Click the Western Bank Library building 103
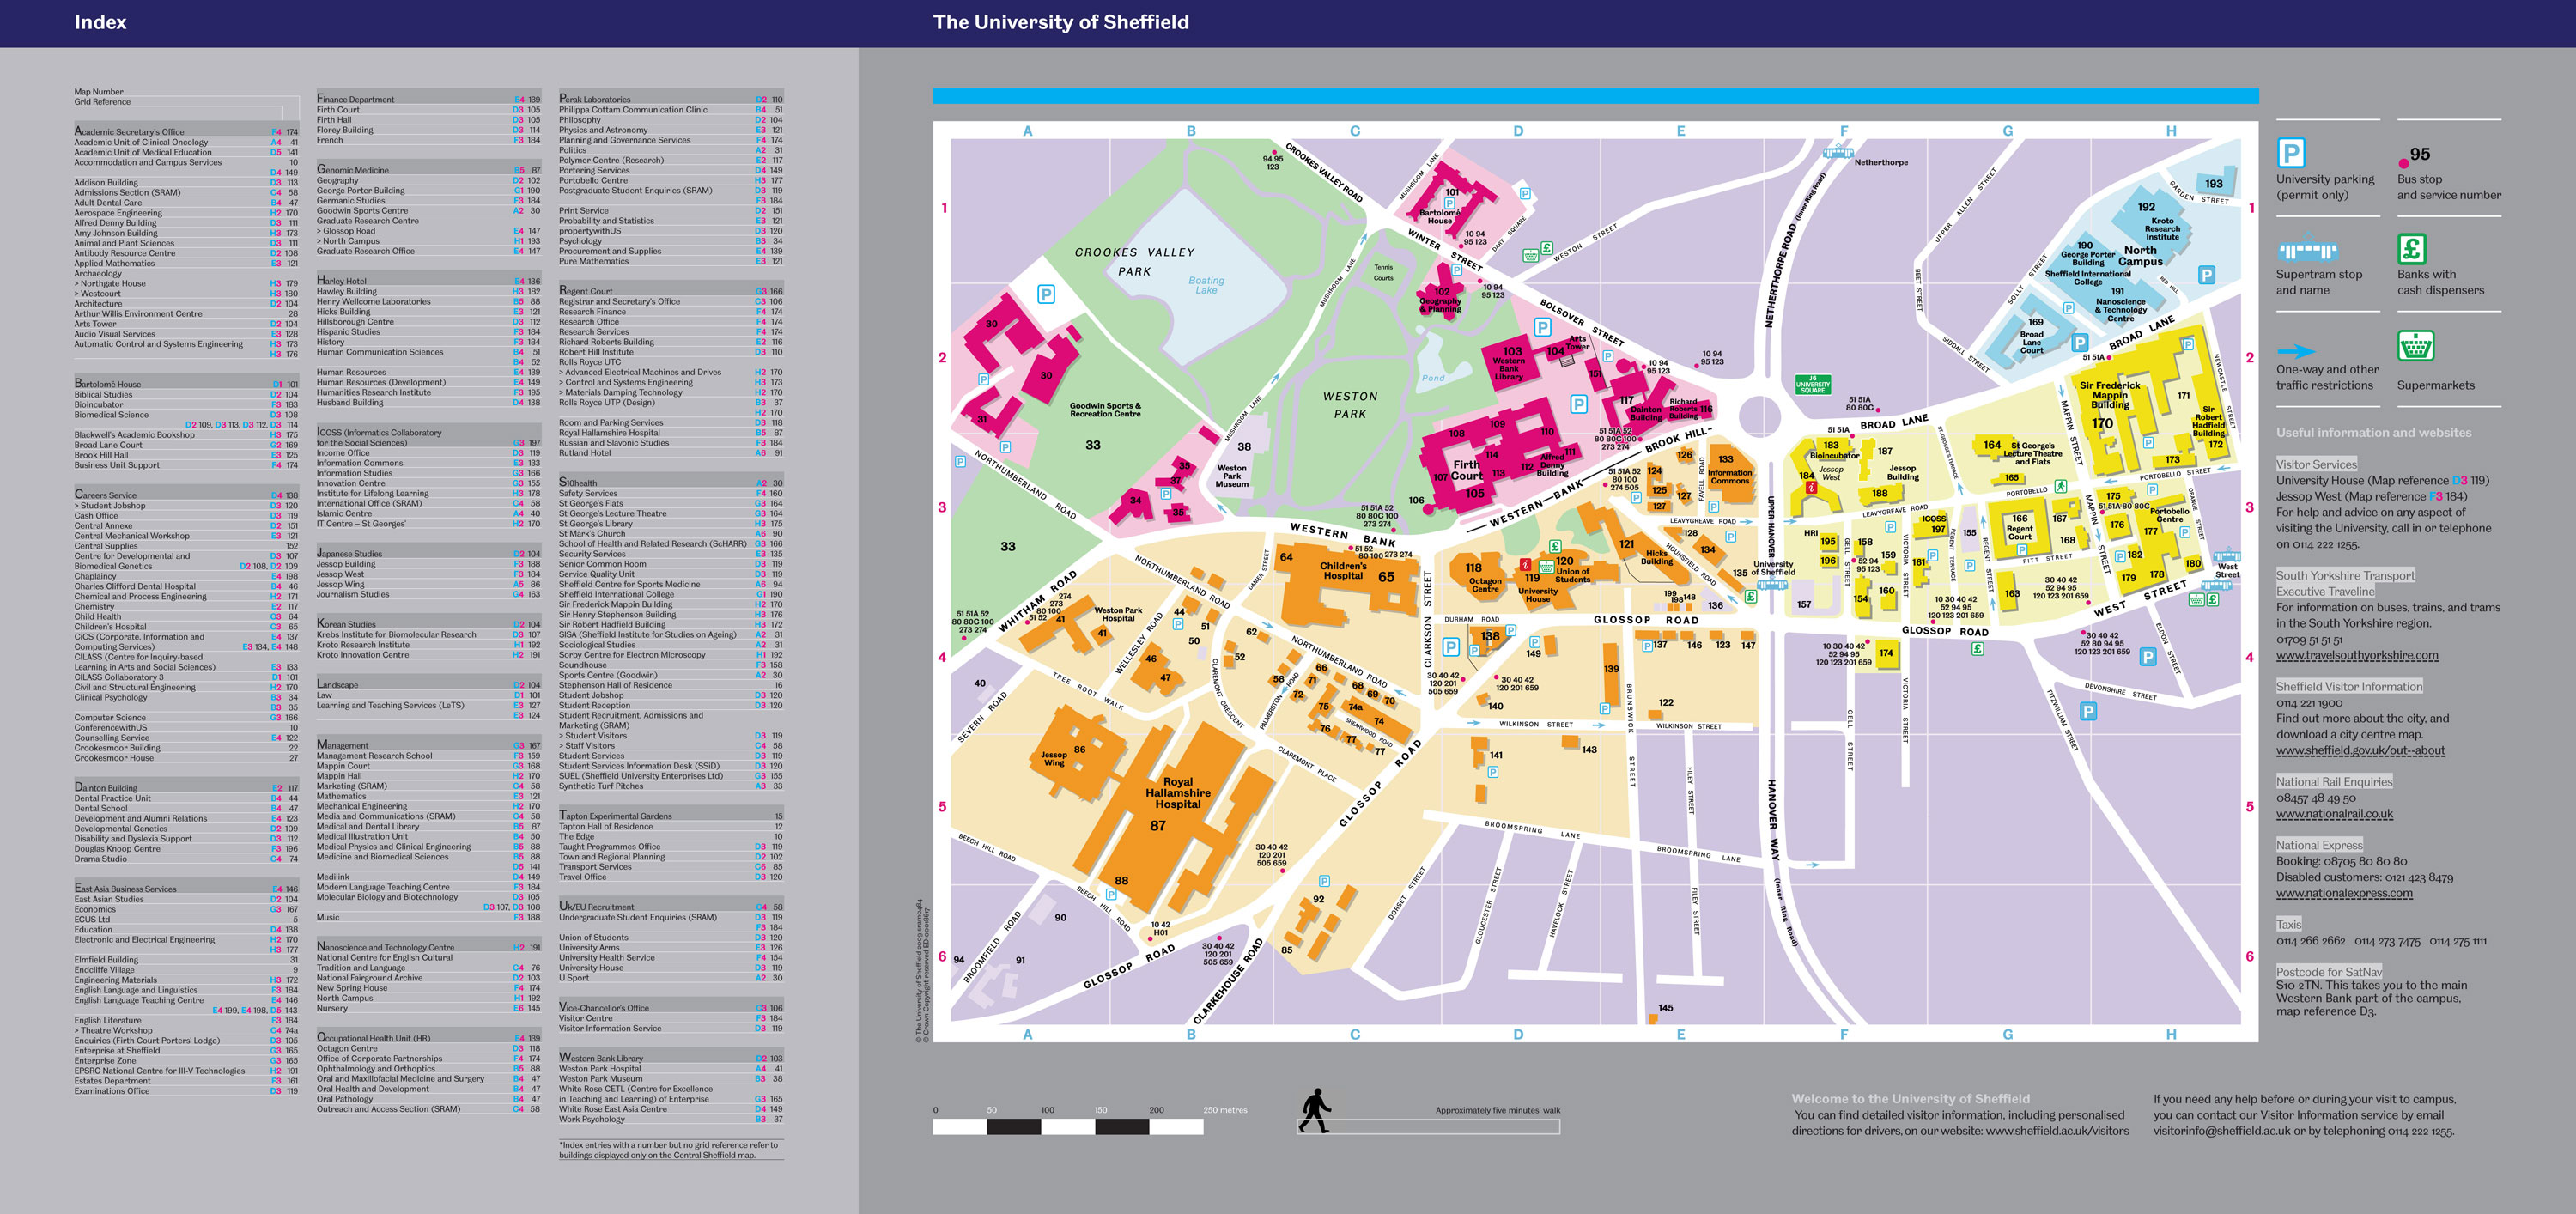Image resolution: width=2576 pixels, height=1214 pixels. [x=1510, y=364]
